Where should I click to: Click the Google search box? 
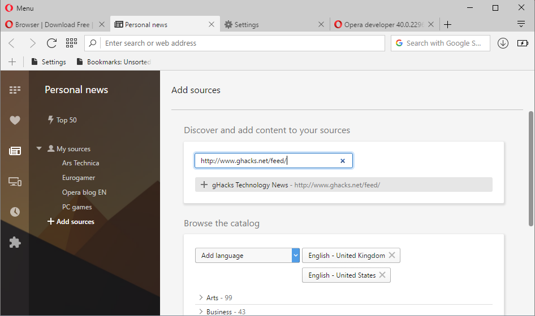[x=440, y=43]
